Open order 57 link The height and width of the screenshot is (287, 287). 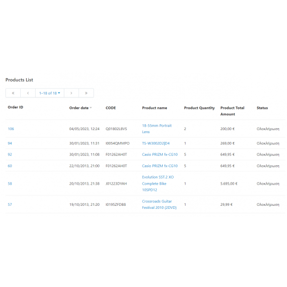(10, 204)
